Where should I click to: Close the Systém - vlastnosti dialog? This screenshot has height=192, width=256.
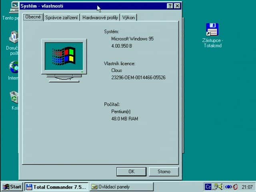pos(177,6)
